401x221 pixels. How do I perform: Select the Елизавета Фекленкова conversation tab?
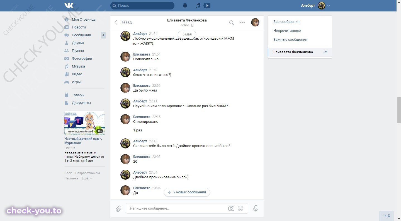point(300,52)
